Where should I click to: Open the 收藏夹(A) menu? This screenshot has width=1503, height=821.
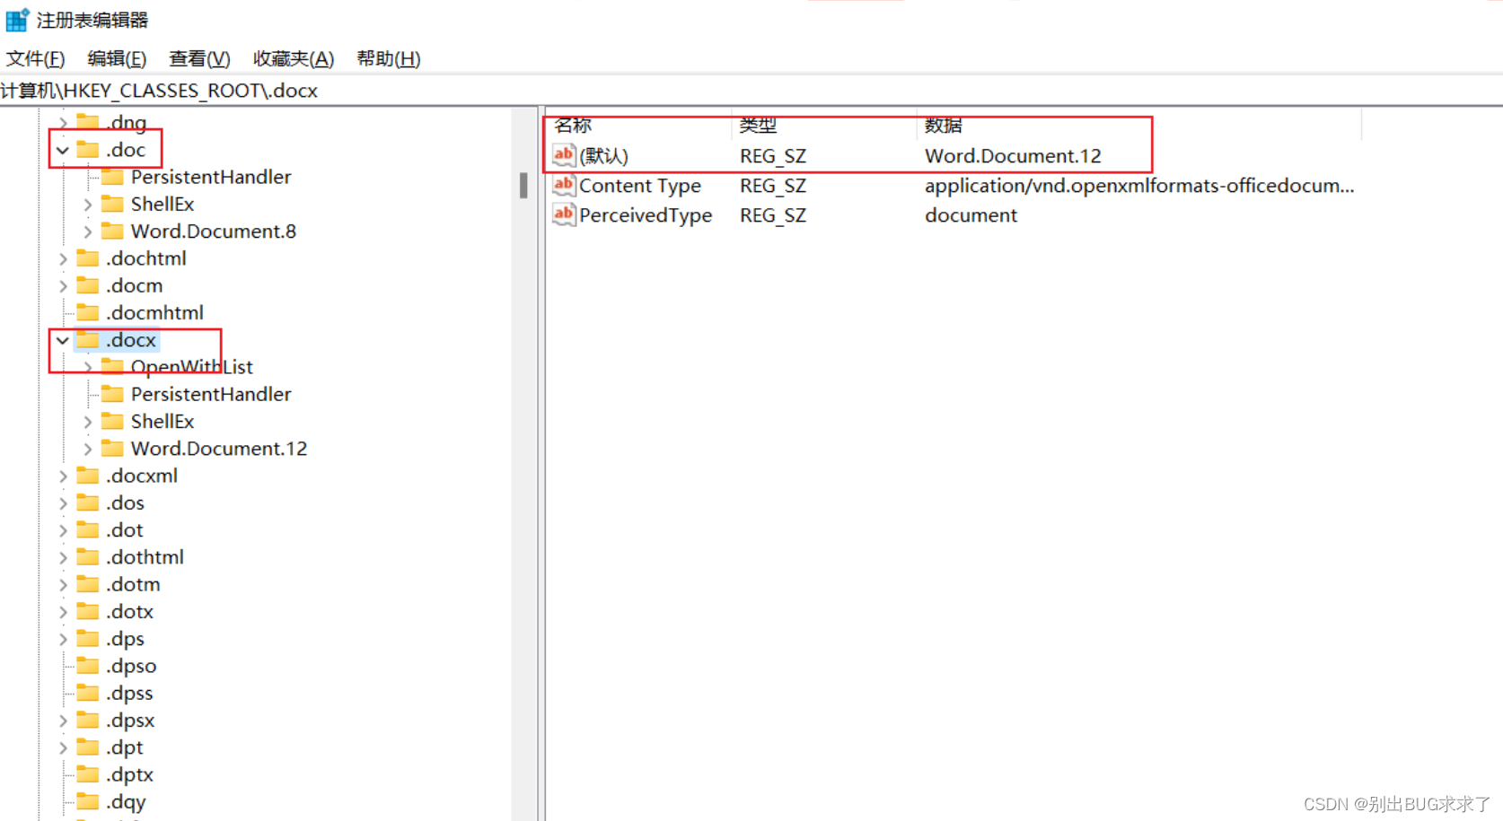click(294, 58)
